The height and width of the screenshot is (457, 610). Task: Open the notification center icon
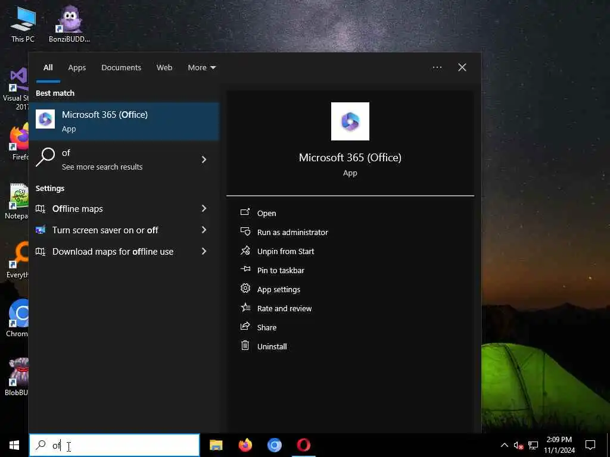(590, 445)
